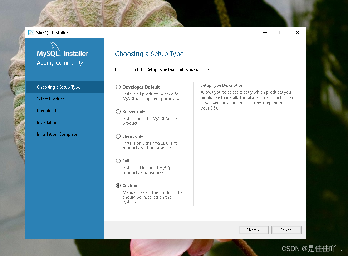
Task: Click 'Please select the Setup Type' instruction text
Action: (163, 70)
